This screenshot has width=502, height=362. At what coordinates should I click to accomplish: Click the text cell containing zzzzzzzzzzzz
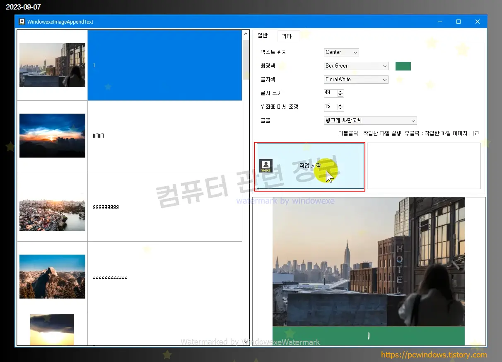coord(165,277)
